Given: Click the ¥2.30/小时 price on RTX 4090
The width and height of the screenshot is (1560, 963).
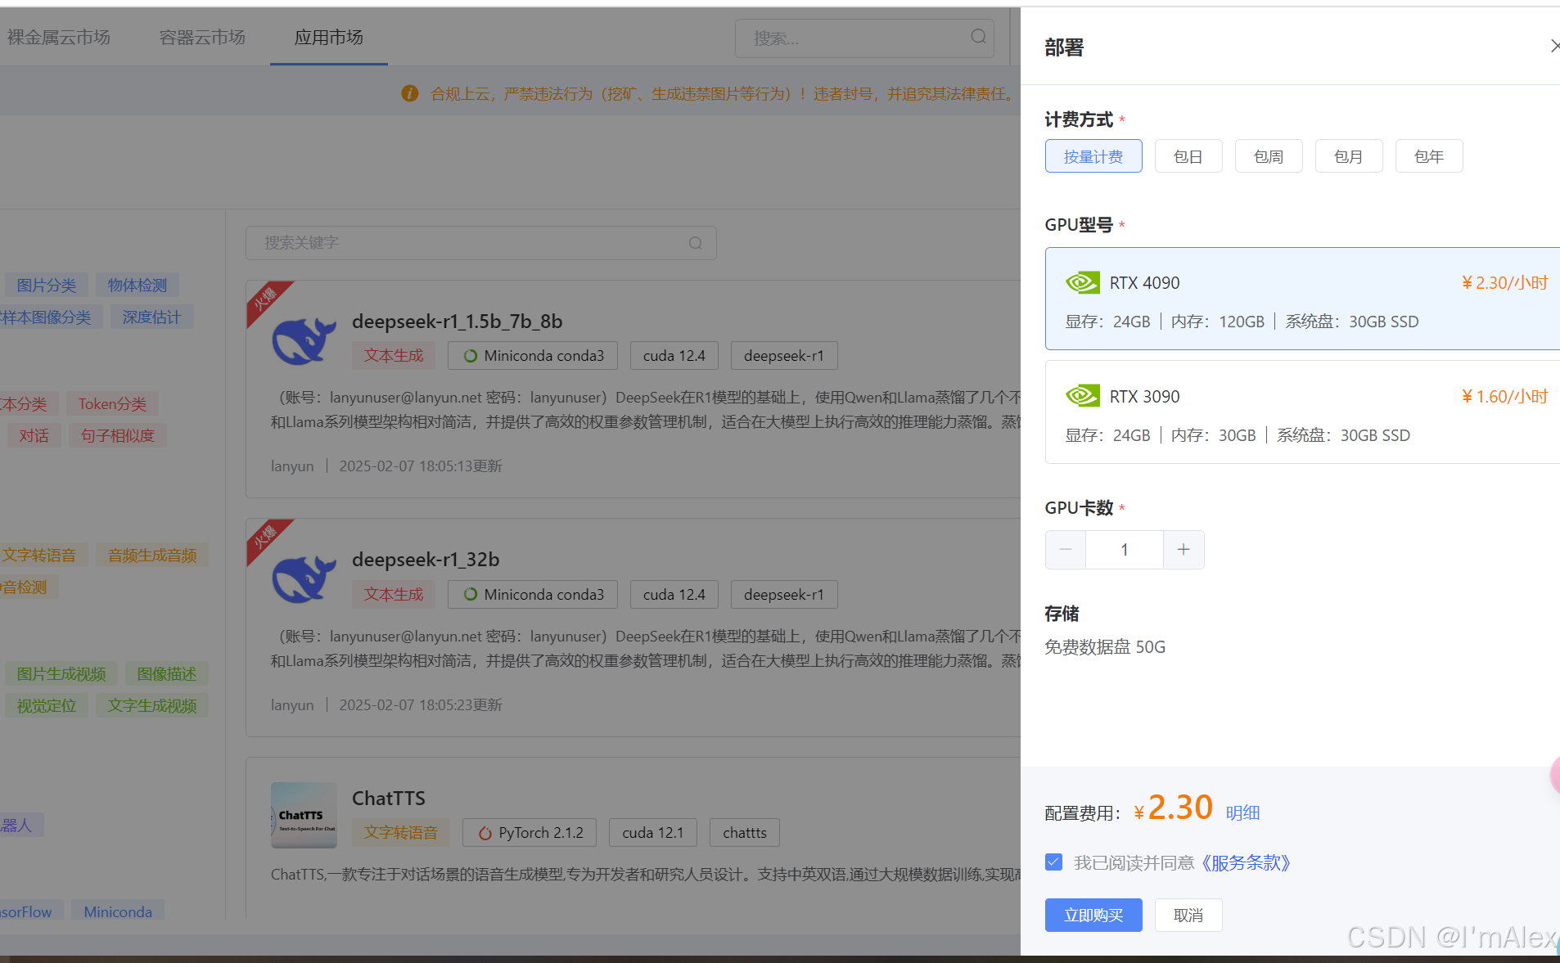Looking at the screenshot, I should tap(1504, 283).
